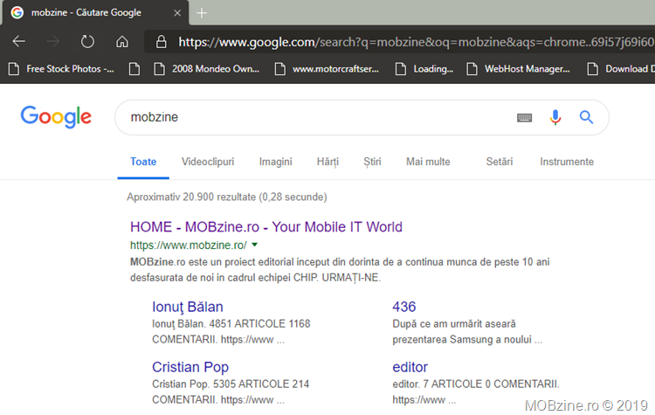Open the Download bookmark
The image size is (655, 415).
click(620, 69)
